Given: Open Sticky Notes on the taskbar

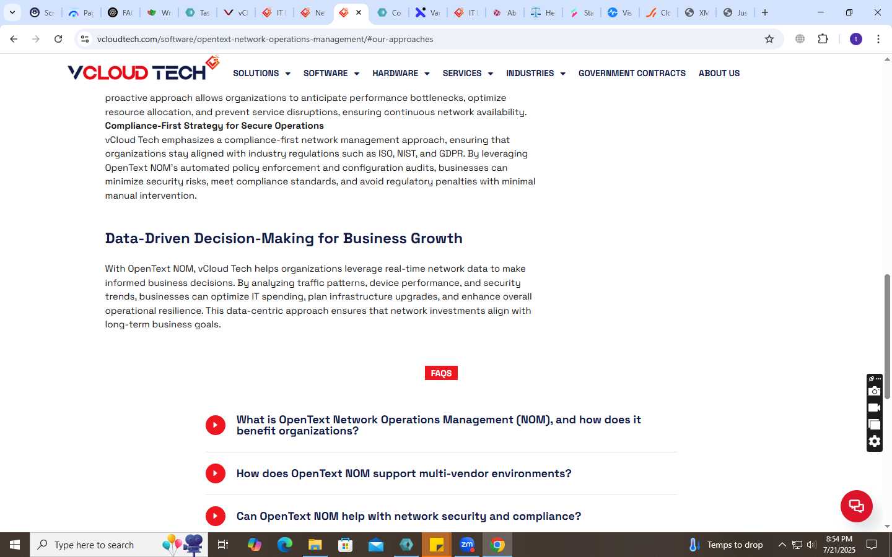Looking at the screenshot, I should pos(437,545).
